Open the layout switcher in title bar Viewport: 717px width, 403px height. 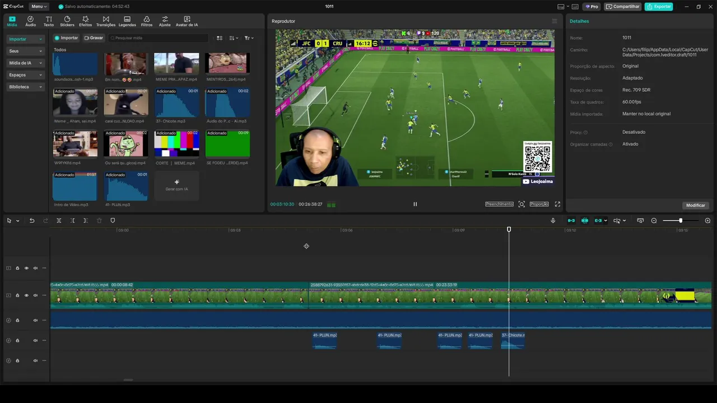562,7
